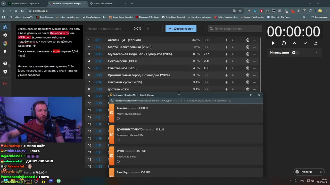Open the Русский language dropdown
Screen dimensions: 330x185
309,172
